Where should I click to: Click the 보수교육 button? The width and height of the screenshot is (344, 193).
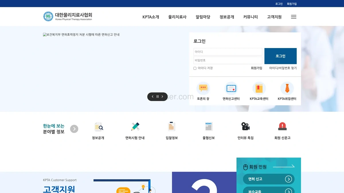point(269,190)
